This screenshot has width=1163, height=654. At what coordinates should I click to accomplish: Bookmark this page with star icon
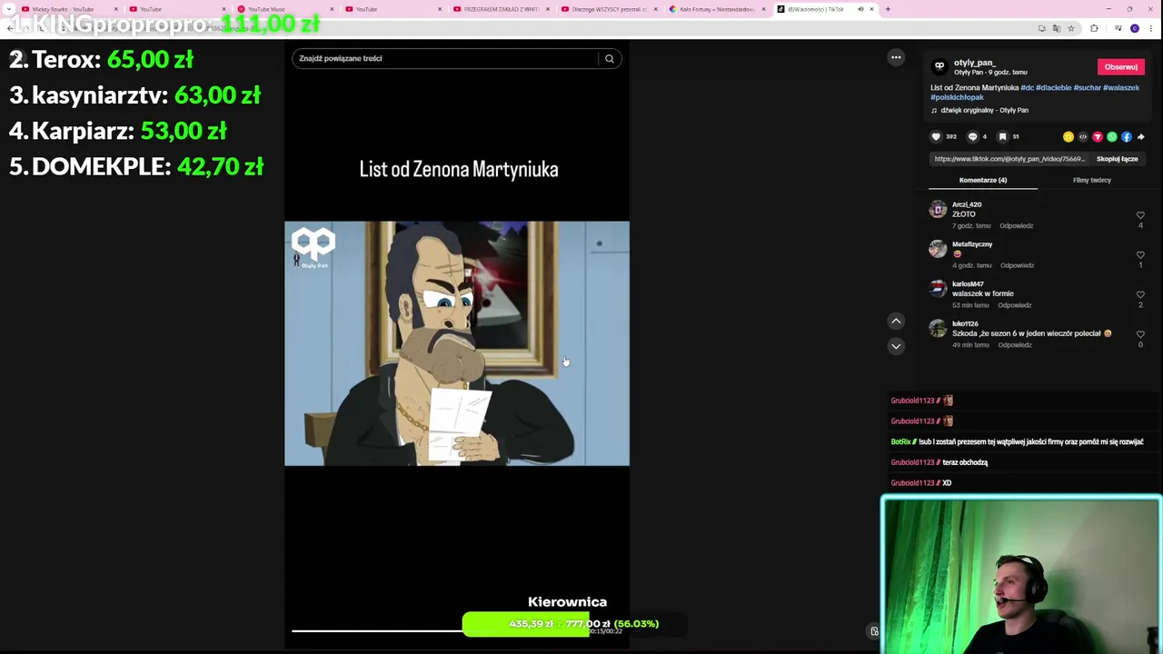(x=1070, y=28)
